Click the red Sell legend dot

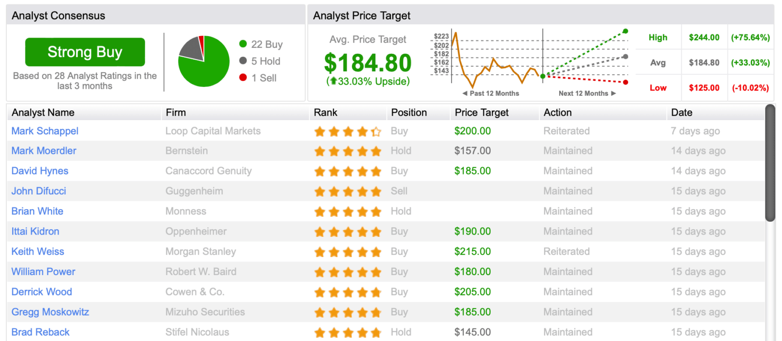click(243, 77)
